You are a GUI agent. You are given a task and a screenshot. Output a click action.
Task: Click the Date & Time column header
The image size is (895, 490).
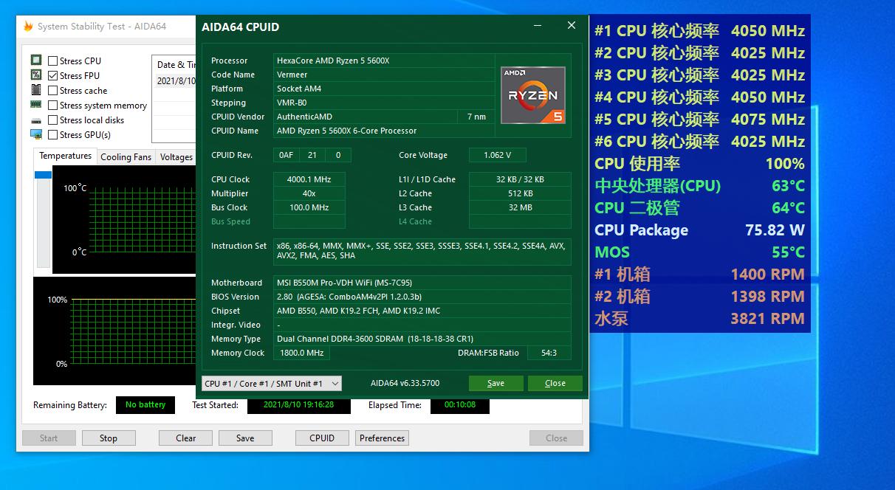[176, 64]
